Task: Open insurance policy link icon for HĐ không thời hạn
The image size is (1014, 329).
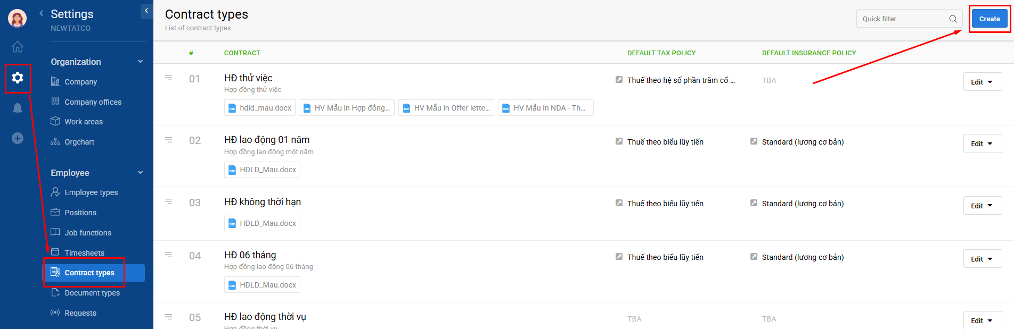Action: click(754, 203)
